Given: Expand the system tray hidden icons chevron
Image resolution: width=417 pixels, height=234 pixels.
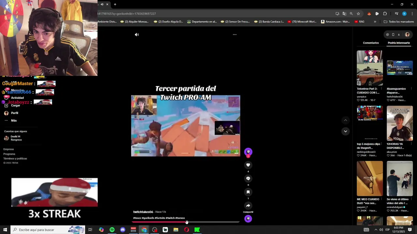Looking at the screenshot, I should click(x=376, y=230).
